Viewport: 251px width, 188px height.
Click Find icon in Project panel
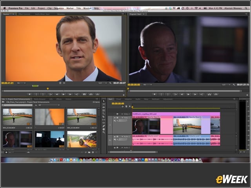click(86, 152)
